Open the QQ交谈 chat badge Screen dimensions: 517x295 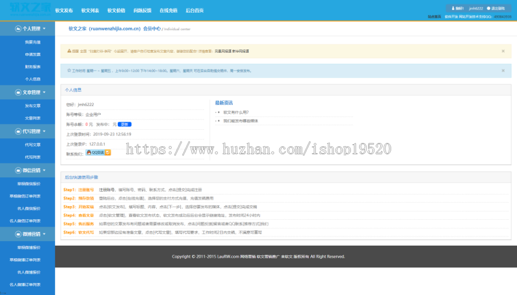tap(98, 153)
